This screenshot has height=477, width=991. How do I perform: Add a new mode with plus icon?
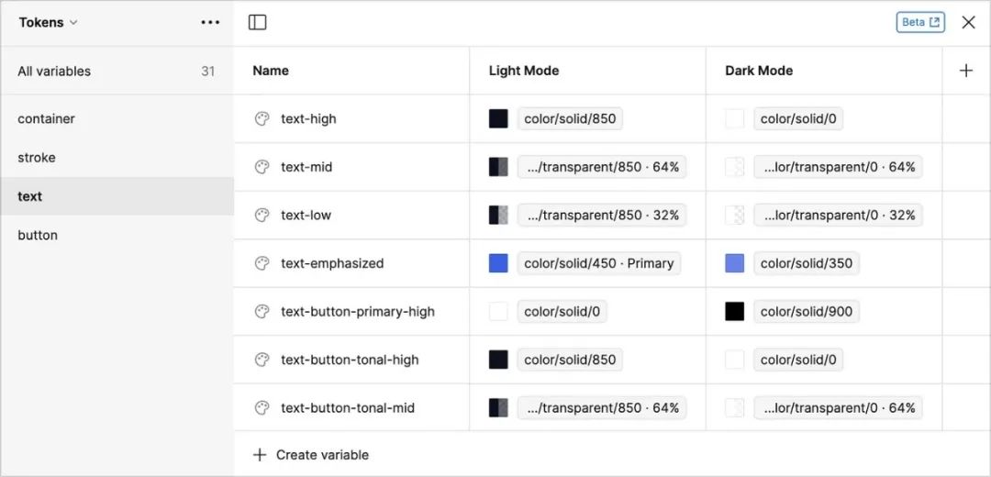pos(966,71)
